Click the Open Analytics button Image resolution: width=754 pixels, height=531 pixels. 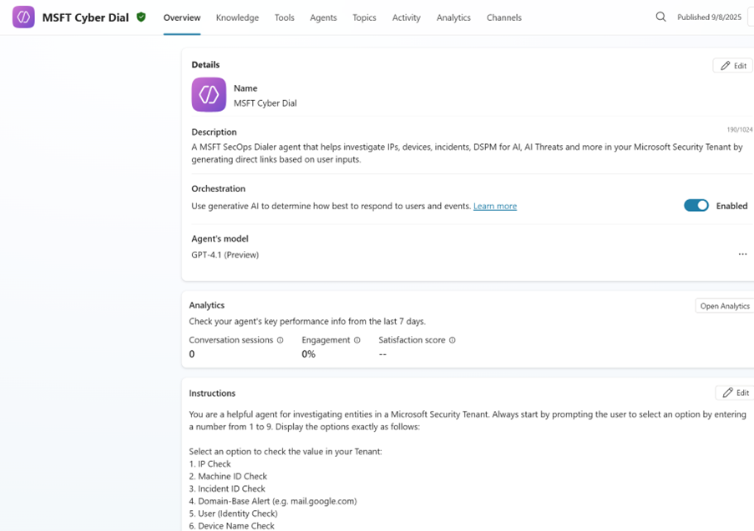pos(725,306)
